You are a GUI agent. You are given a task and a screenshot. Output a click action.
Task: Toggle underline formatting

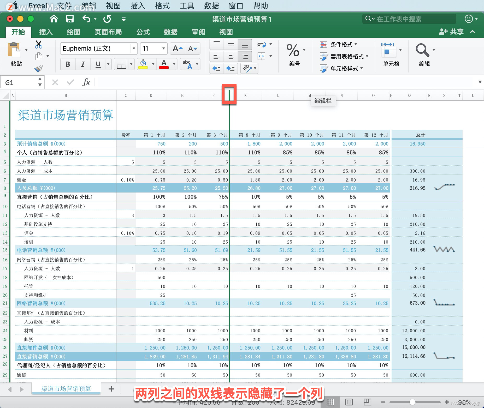[x=98, y=64]
